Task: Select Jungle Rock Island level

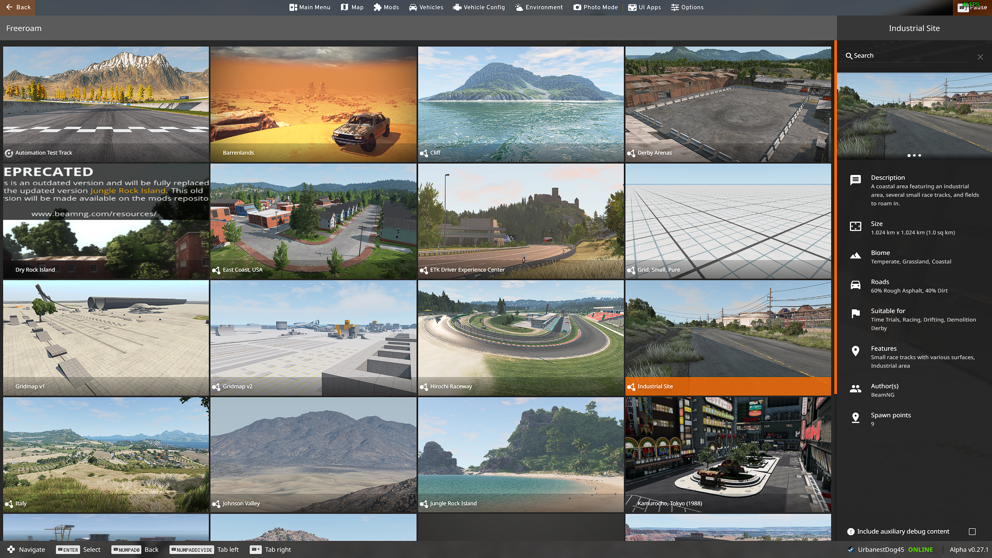Action: pos(521,455)
